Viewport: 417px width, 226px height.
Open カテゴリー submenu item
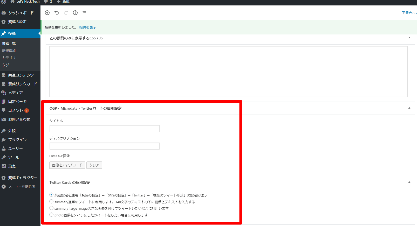tap(10, 58)
